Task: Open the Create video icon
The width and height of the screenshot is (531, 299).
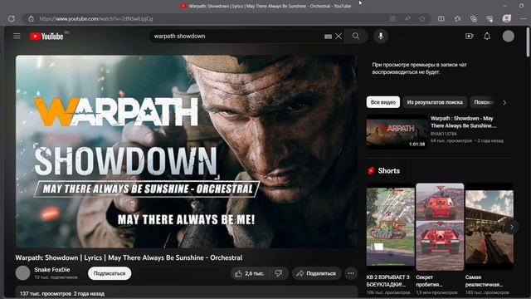Action: tap(470, 36)
